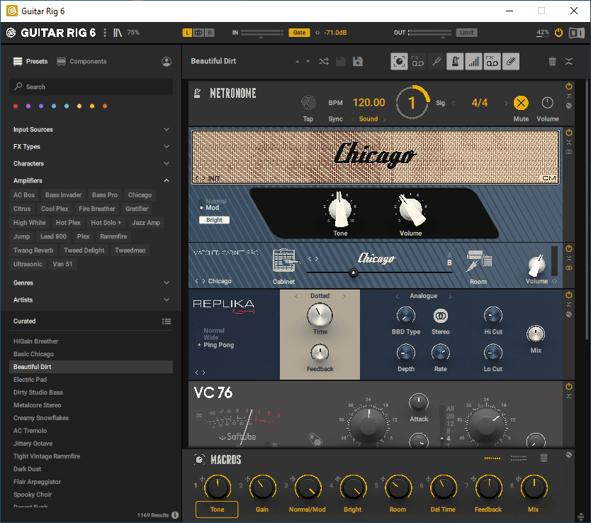Click the NI logo icon
Screen dimensions: 591x523
[x=576, y=33]
